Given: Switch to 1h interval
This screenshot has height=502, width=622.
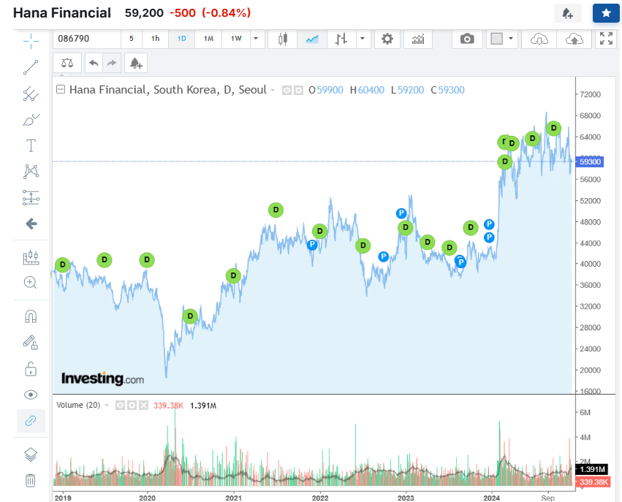Looking at the screenshot, I should coord(155,39).
